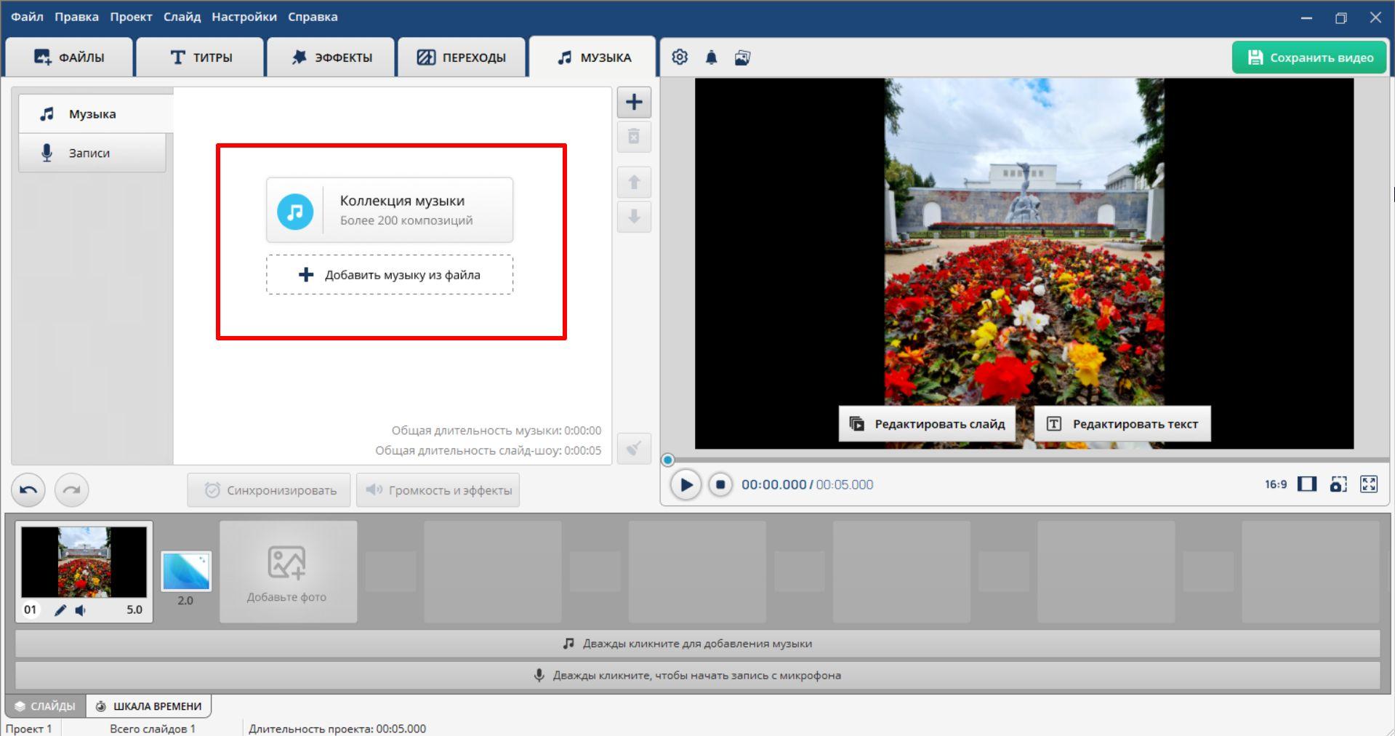1395x736 pixels.
Task: Click the speaker icon on slide 01
Action: pos(81,610)
